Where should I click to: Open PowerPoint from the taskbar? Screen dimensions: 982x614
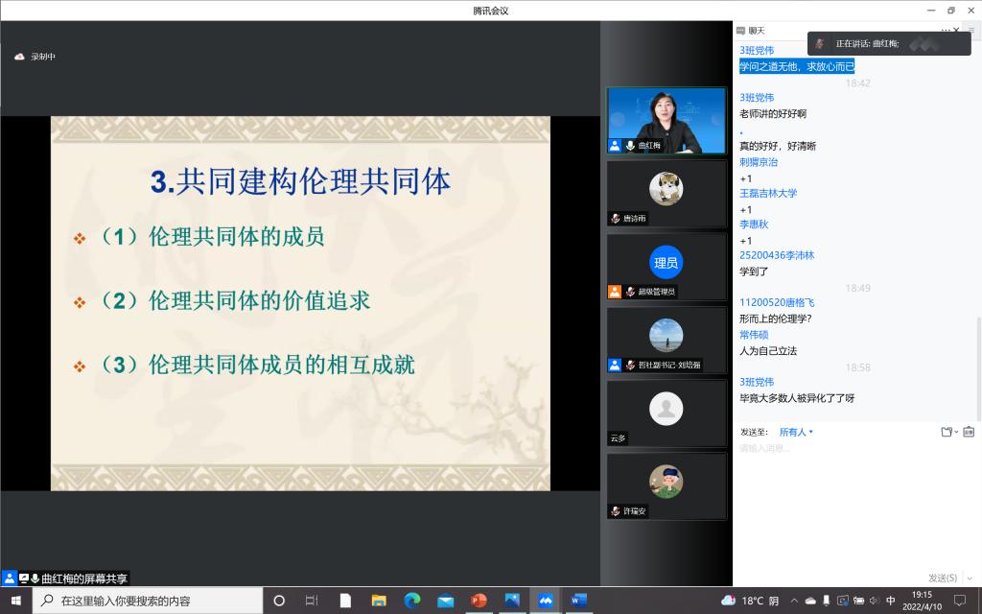[x=479, y=601]
